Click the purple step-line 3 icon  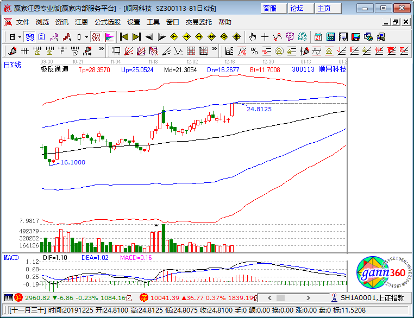(x=54, y=37)
